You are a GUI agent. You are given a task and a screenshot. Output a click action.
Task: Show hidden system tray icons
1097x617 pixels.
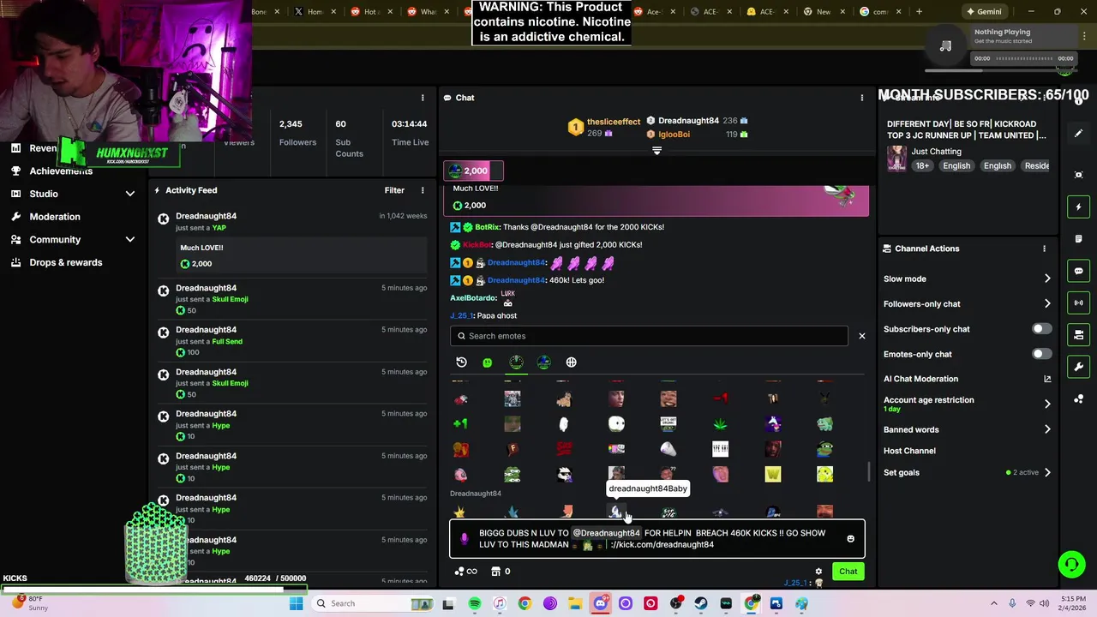994,604
